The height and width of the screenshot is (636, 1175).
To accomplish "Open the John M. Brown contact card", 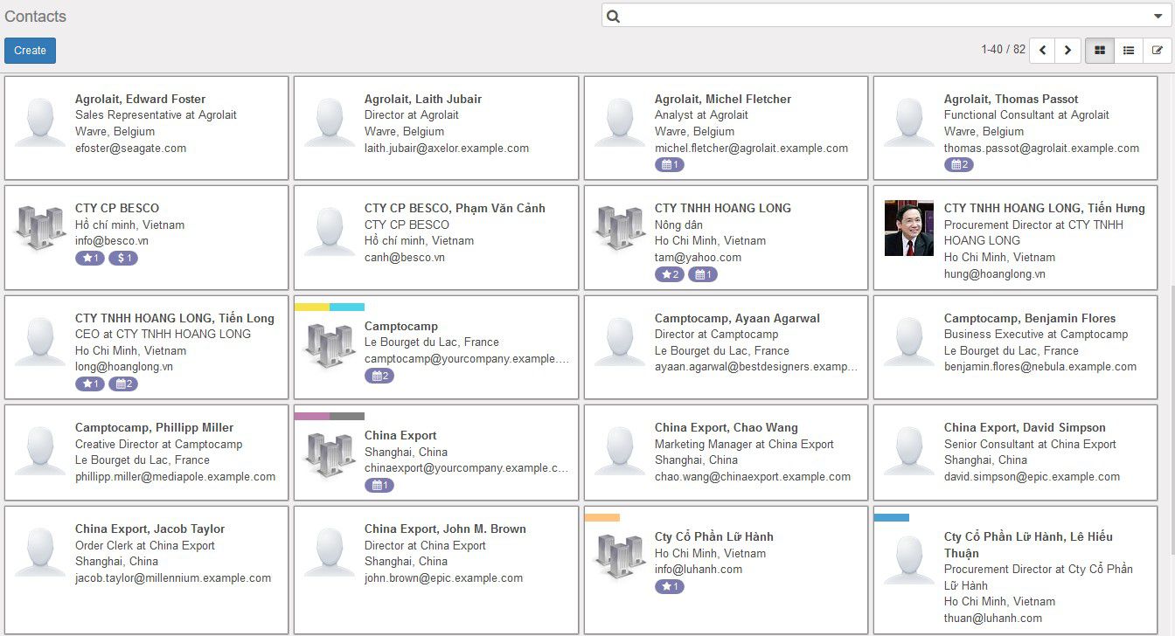I will [x=445, y=529].
